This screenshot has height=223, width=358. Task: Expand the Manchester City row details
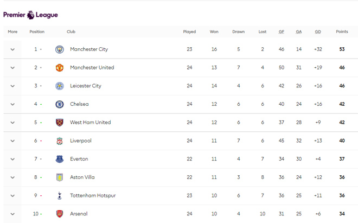point(12,49)
